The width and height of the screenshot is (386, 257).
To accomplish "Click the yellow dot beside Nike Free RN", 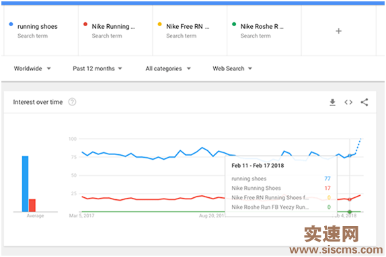I will [x=159, y=24].
